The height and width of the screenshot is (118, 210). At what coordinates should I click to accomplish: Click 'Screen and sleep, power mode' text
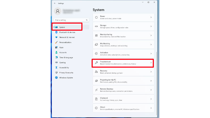pos(111,19)
